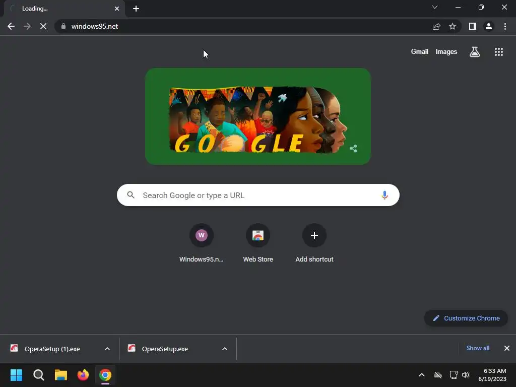Open the Juneteenth Google Doodle

(x=258, y=116)
